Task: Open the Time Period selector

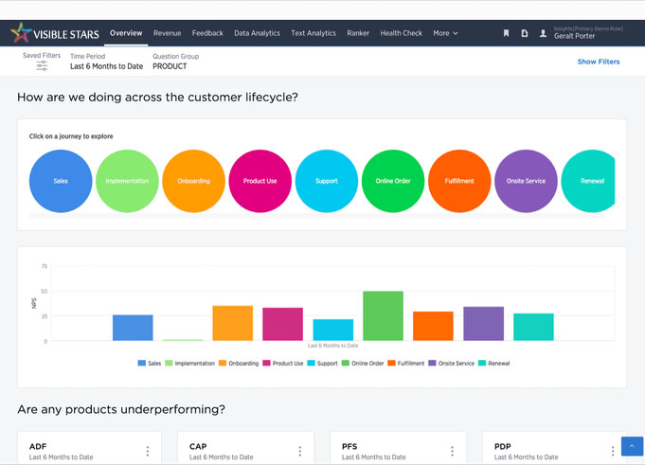Action: click(x=106, y=66)
